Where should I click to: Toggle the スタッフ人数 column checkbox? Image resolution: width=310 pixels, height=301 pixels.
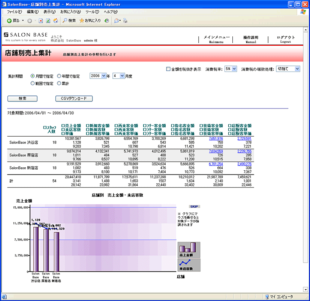[x=45, y=128]
